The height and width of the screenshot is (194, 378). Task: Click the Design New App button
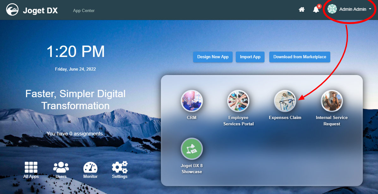pos(213,57)
